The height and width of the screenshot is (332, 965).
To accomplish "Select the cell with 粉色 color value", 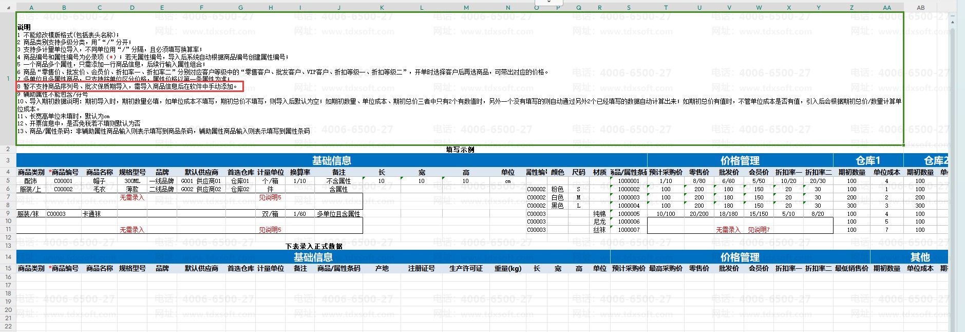I will tap(557, 189).
